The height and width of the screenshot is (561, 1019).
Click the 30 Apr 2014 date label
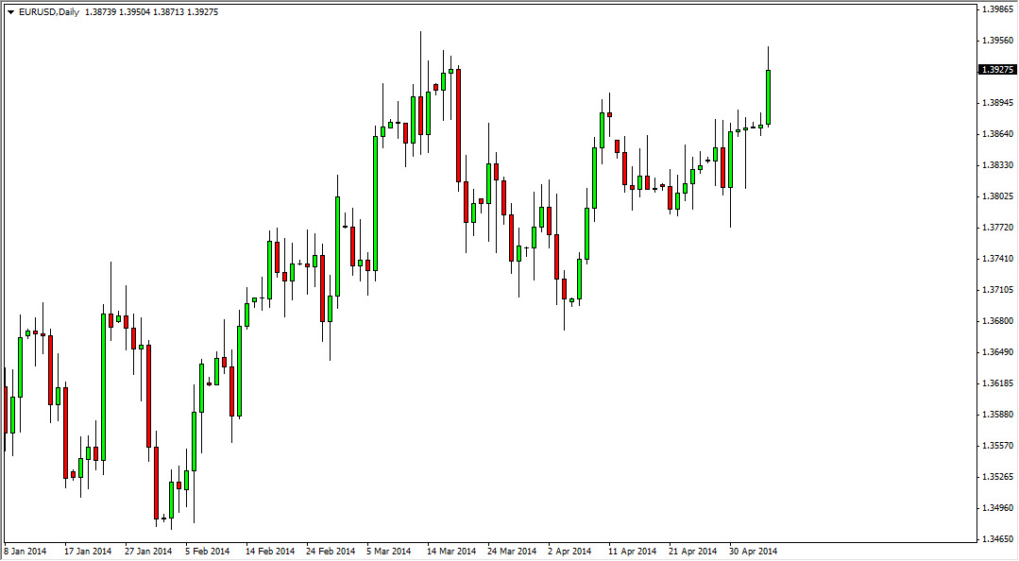tap(754, 552)
